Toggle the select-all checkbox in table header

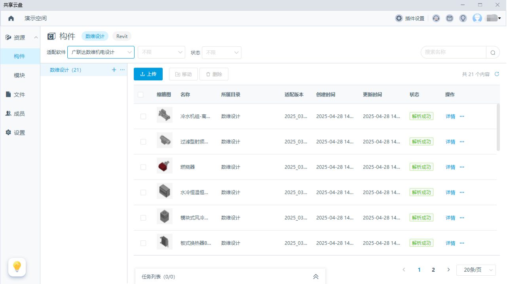[x=141, y=95]
